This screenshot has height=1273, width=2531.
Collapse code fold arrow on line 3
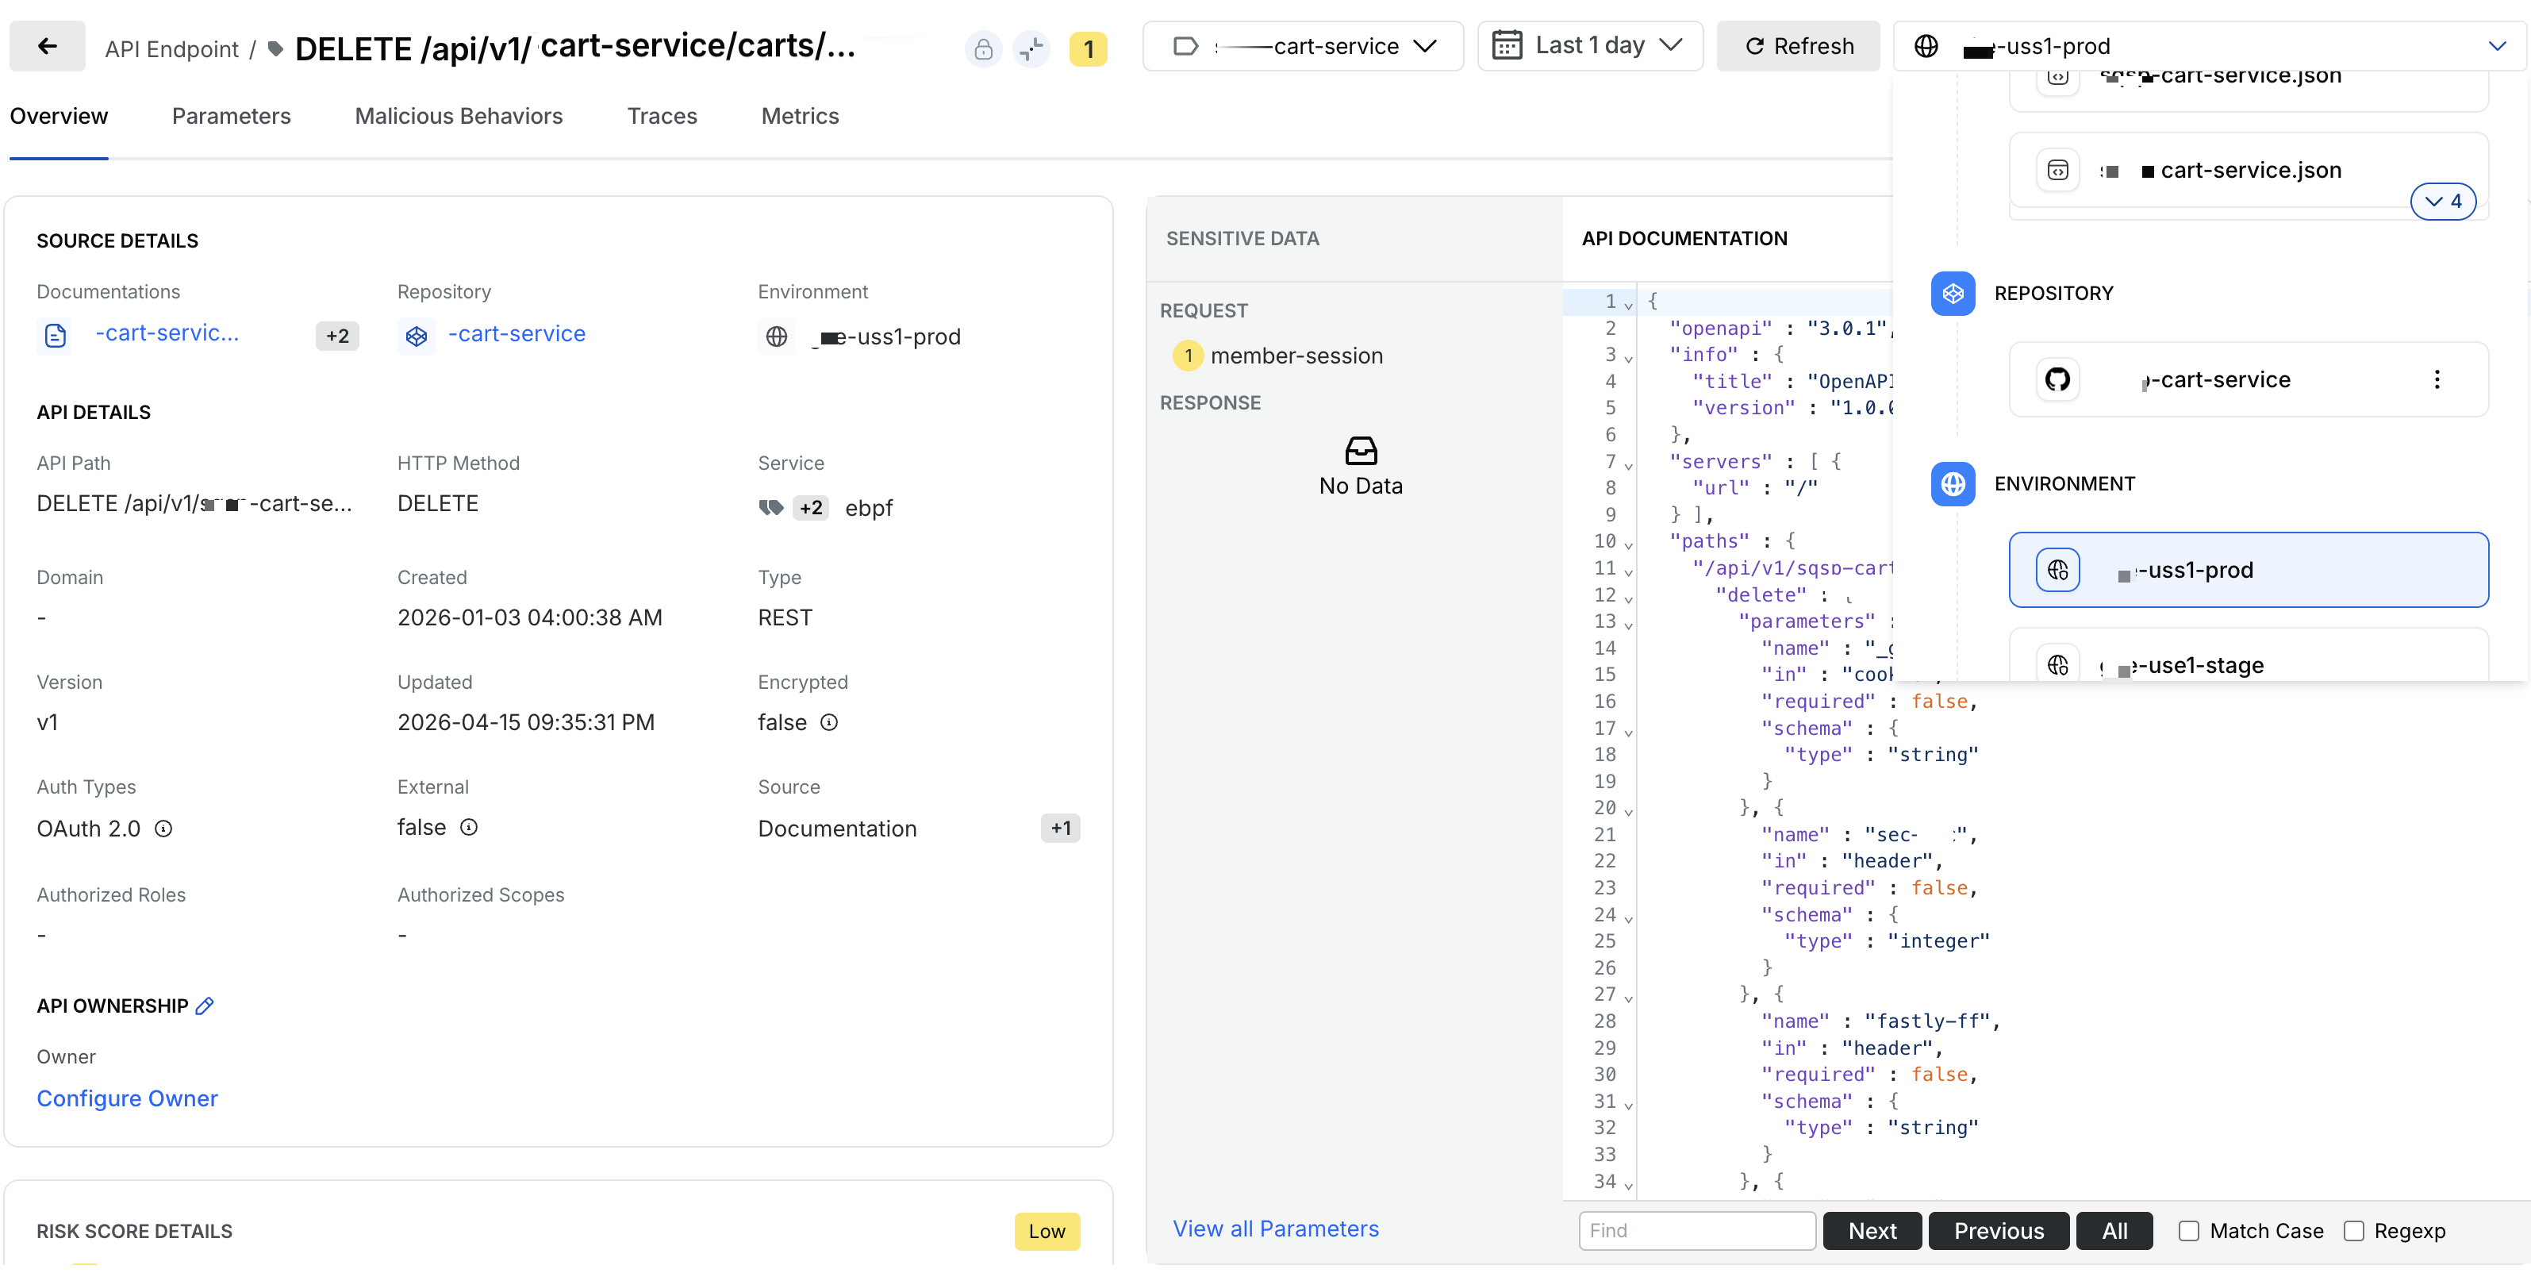(x=1629, y=359)
